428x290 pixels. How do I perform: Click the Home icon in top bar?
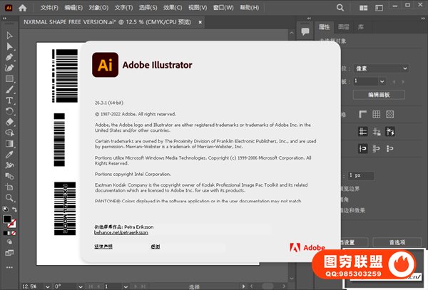(x=24, y=8)
